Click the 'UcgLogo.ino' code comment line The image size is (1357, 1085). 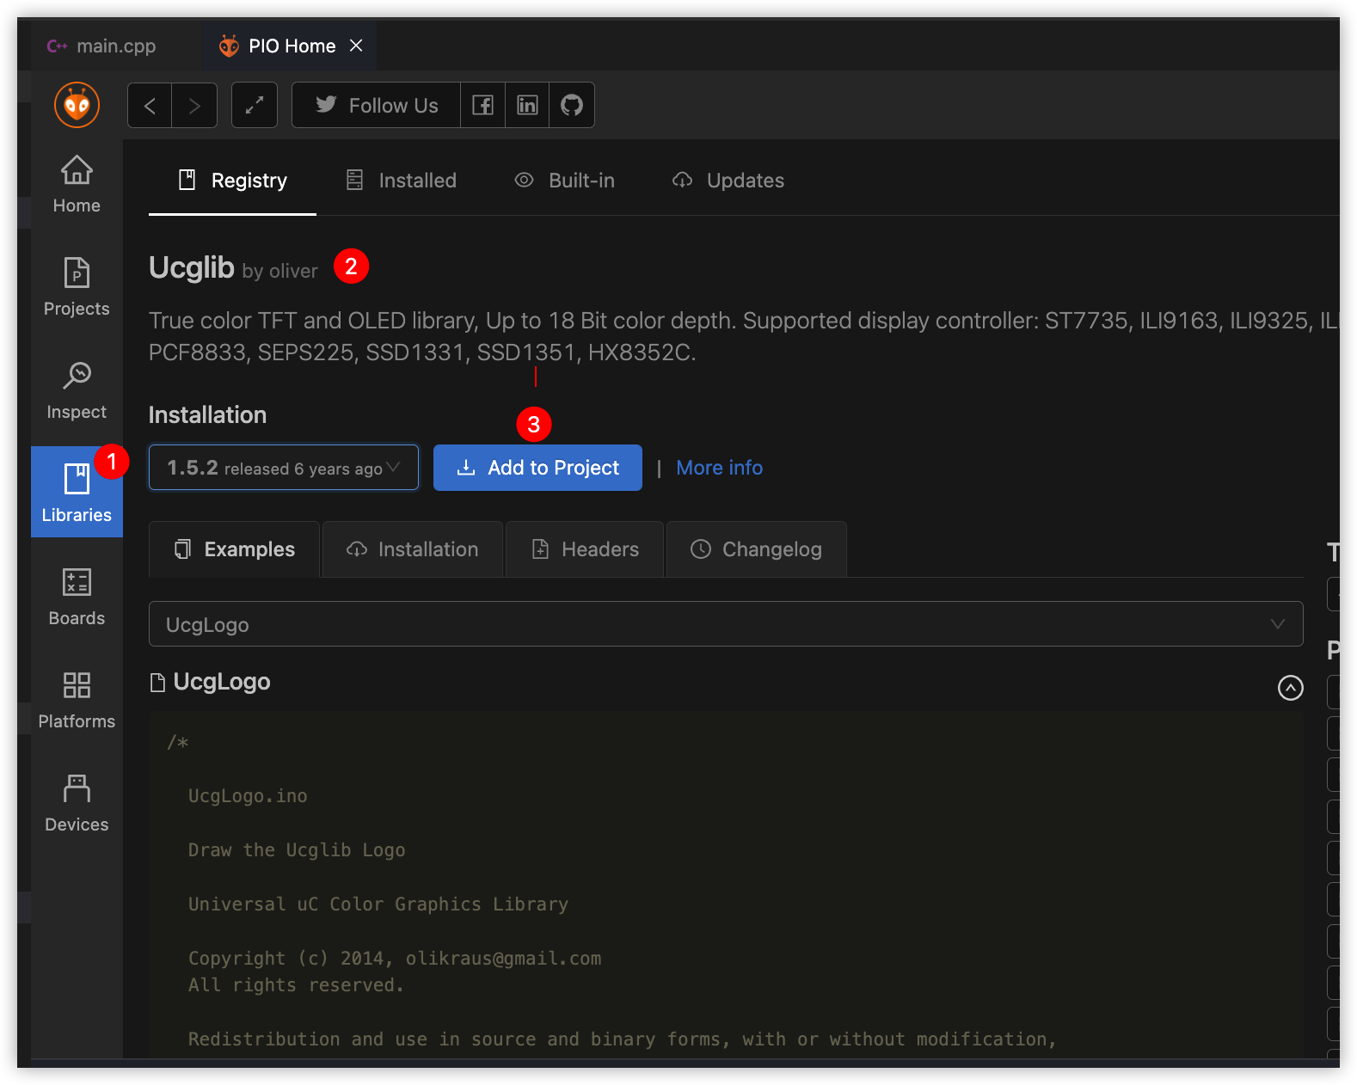tap(248, 796)
